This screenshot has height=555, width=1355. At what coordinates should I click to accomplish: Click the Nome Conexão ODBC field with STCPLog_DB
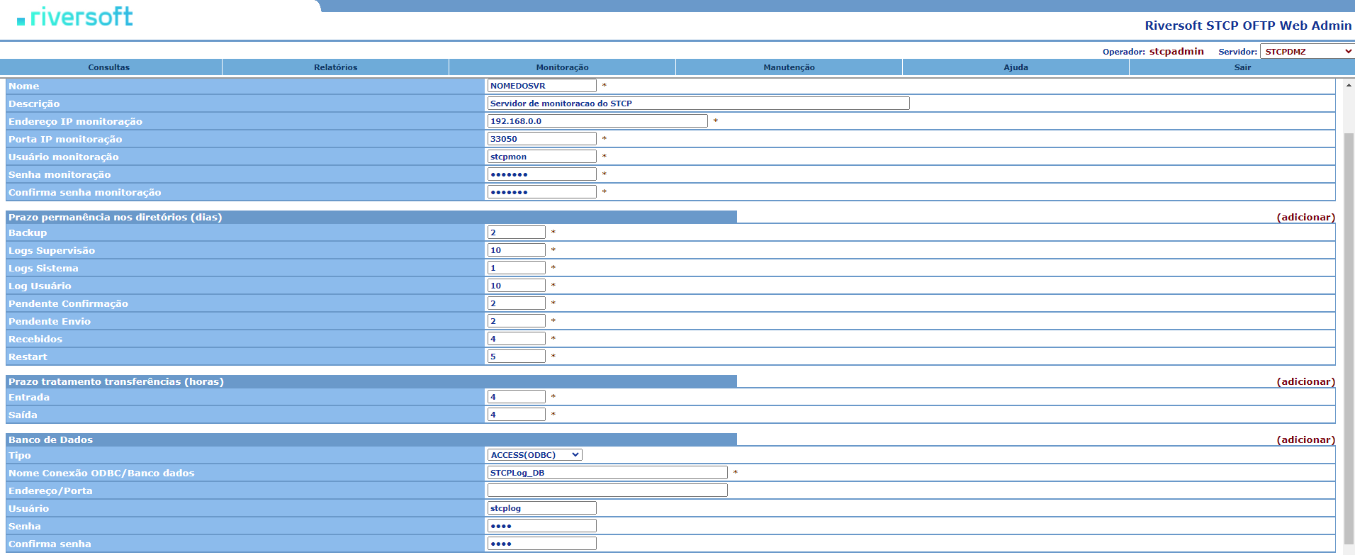[607, 473]
